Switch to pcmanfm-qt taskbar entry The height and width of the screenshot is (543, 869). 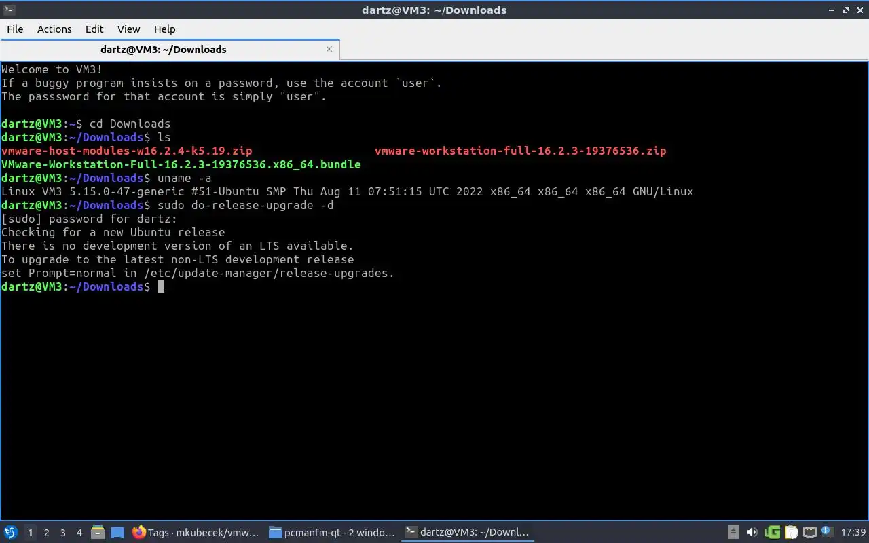coord(331,533)
